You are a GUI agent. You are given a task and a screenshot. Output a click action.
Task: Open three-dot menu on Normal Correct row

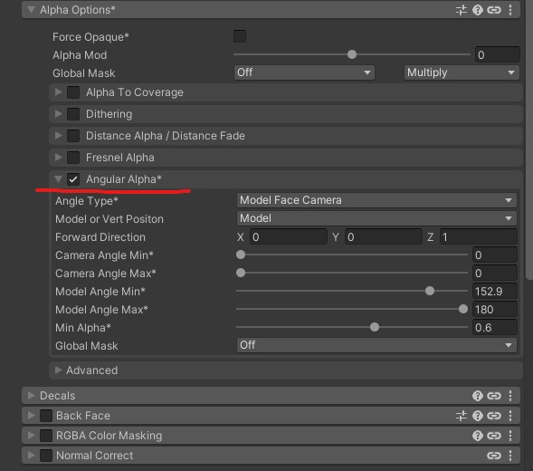click(510, 456)
